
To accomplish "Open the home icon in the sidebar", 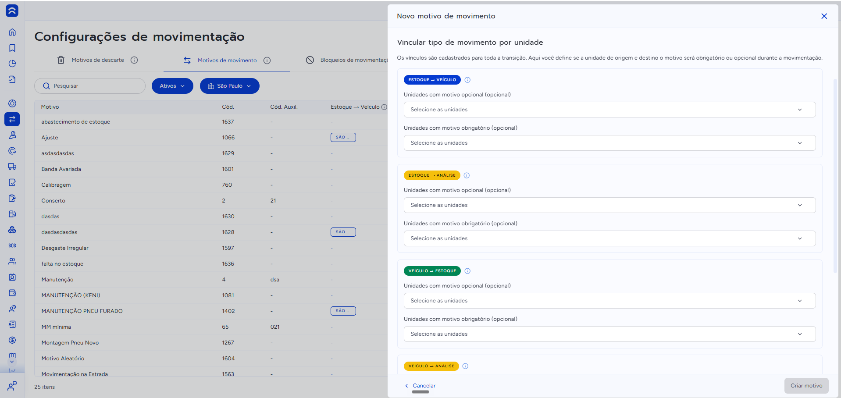I will (x=12, y=32).
